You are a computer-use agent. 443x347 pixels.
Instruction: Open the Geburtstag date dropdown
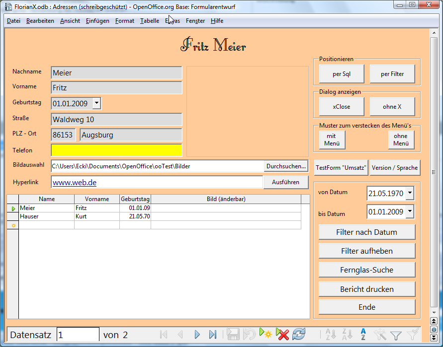click(x=96, y=103)
